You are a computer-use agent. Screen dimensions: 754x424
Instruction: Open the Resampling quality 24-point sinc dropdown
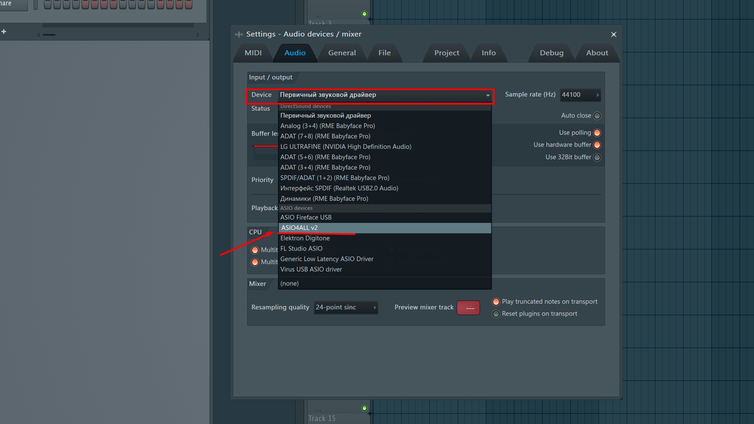pos(346,307)
